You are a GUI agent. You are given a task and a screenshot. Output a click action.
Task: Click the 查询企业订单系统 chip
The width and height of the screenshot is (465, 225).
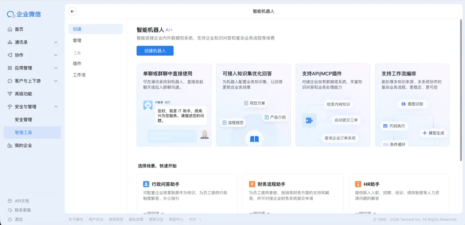[341, 138]
